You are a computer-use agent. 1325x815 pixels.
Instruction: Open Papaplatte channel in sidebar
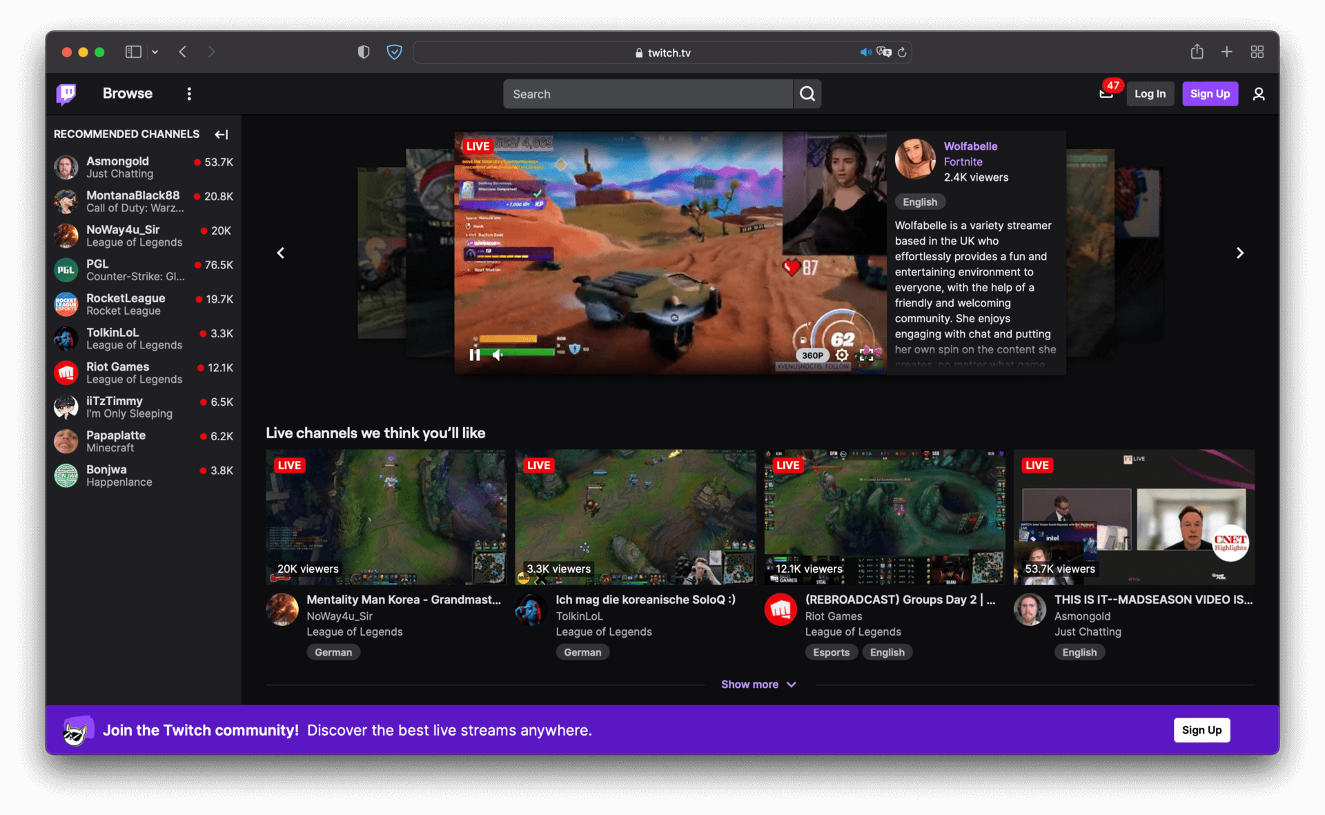[x=144, y=442]
